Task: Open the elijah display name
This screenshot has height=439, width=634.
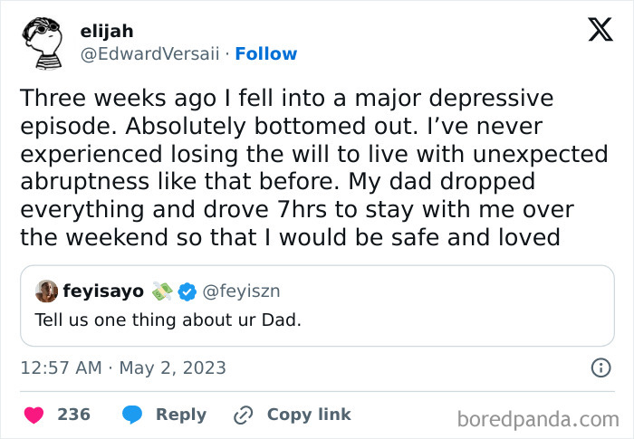Action: pyautogui.click(x=107, y=31)
